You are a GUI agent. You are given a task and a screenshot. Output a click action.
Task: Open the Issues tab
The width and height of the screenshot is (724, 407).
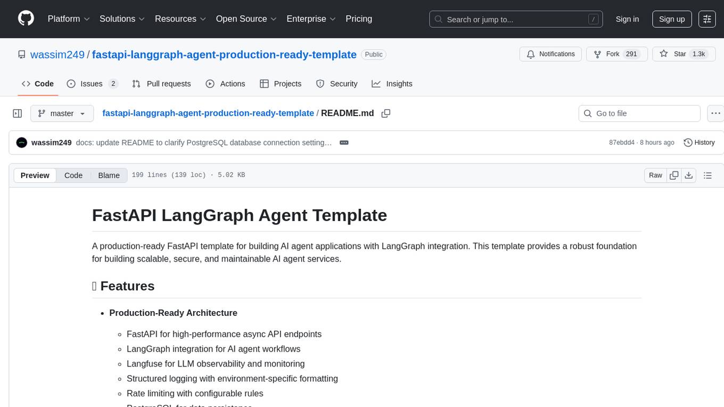point(92,84)
